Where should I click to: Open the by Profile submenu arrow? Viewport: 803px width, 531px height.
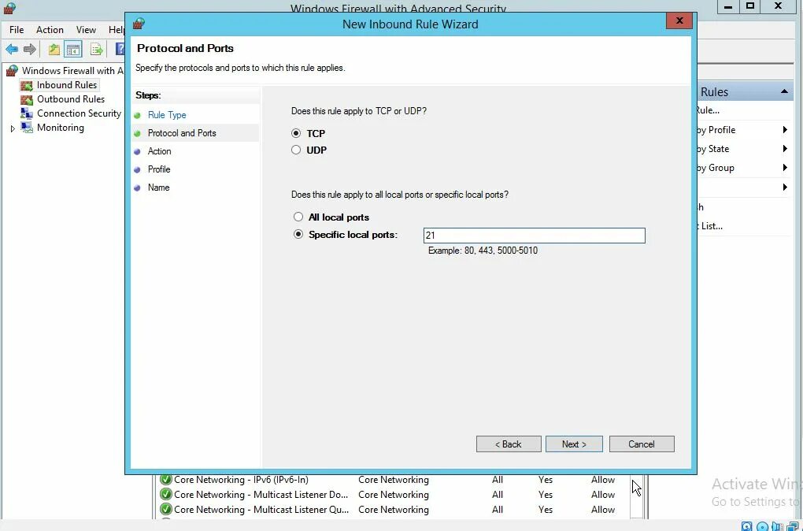[x=785, y=130]
